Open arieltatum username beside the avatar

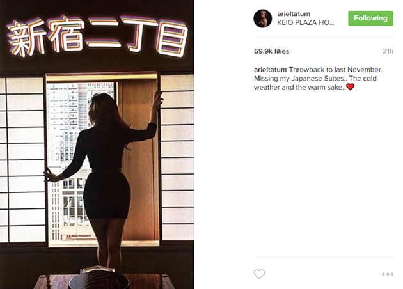(294, 14)
